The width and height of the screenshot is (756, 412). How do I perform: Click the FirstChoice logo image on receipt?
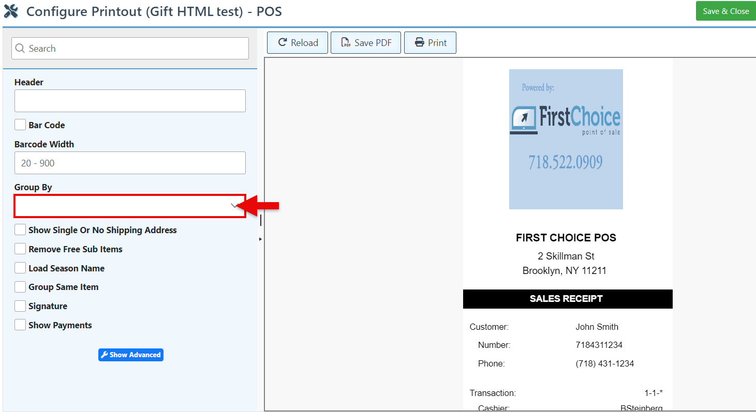coord(566,139)
